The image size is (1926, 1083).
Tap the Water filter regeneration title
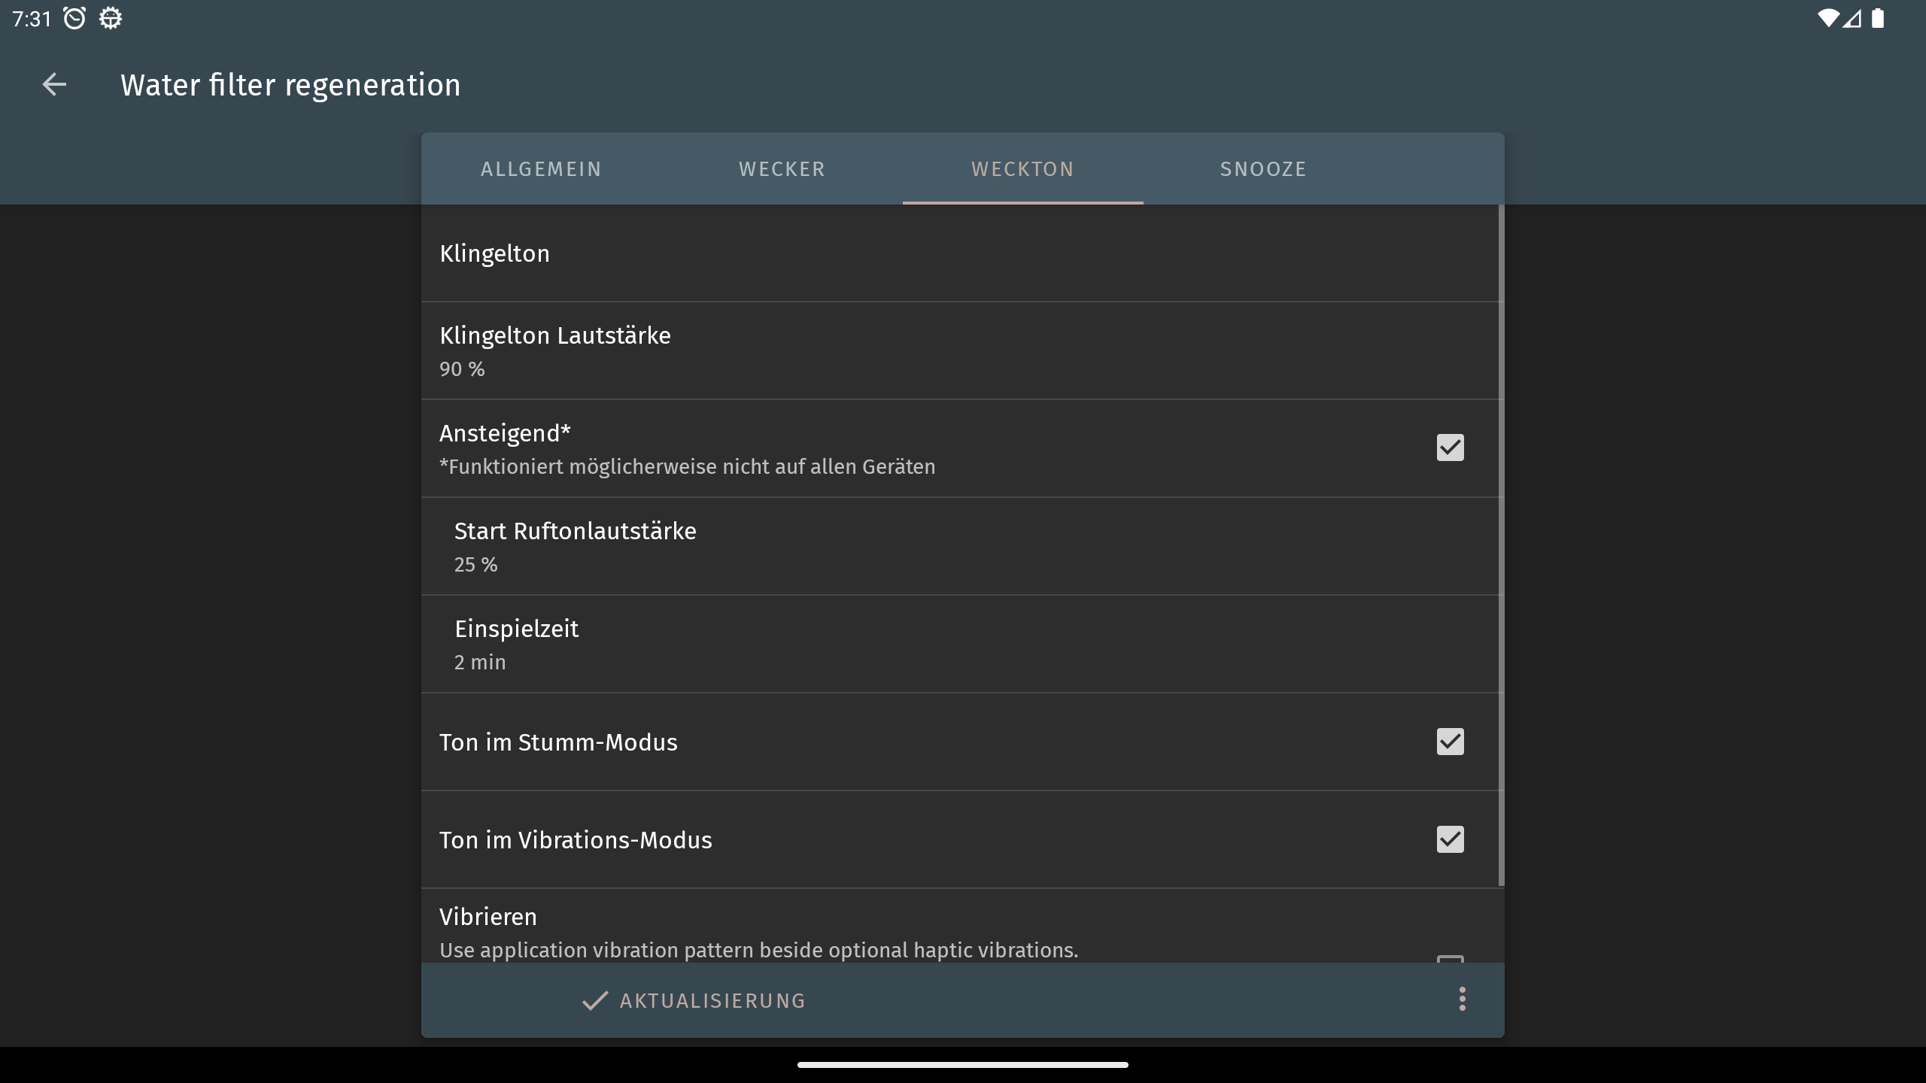pos(290,85)
